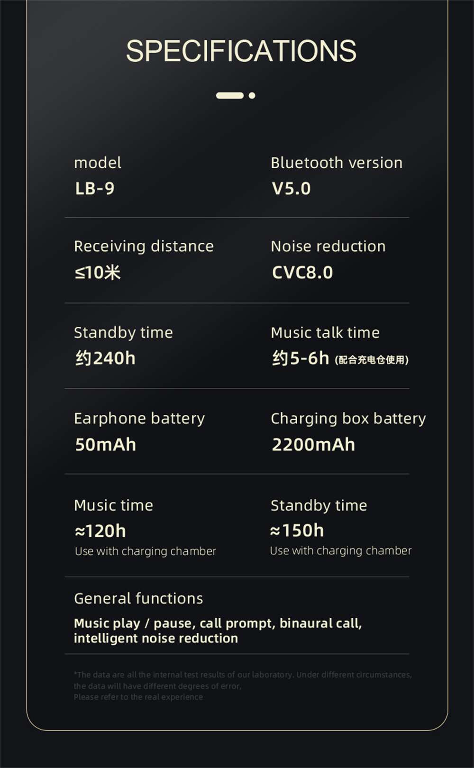Click the ≈150h standby time value

click(297, 530)
